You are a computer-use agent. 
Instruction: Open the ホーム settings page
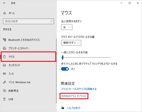[12, 13]
